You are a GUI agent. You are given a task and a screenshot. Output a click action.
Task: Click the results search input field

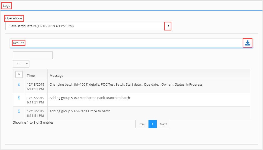33,55
